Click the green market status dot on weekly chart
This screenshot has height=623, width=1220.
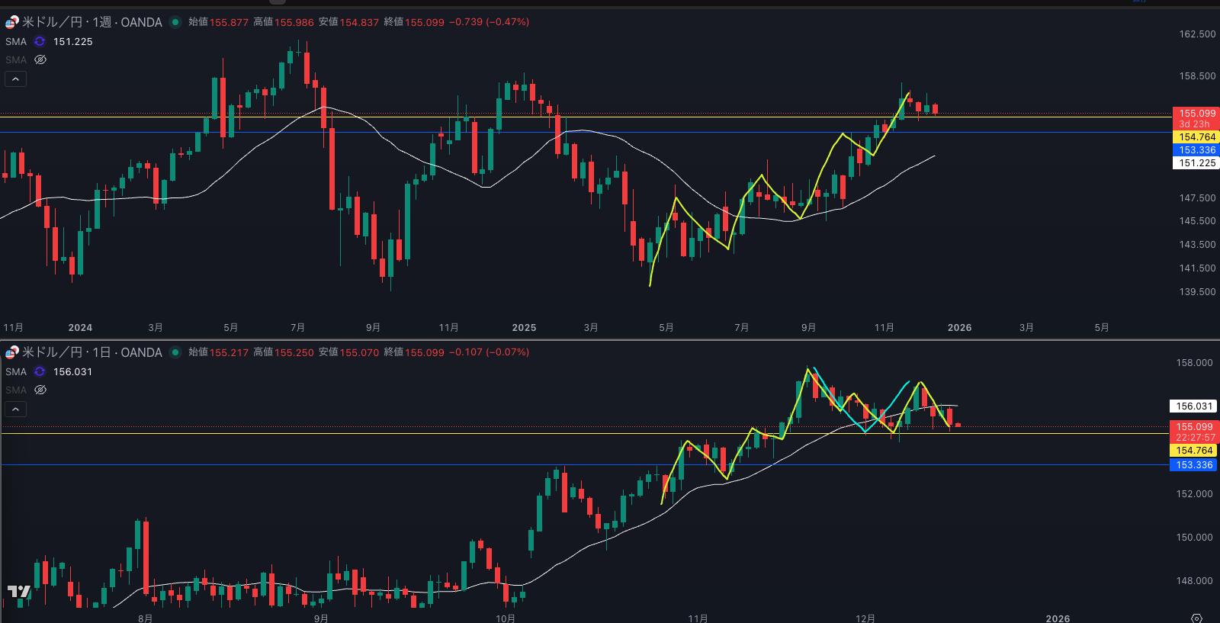pos(175,22)
